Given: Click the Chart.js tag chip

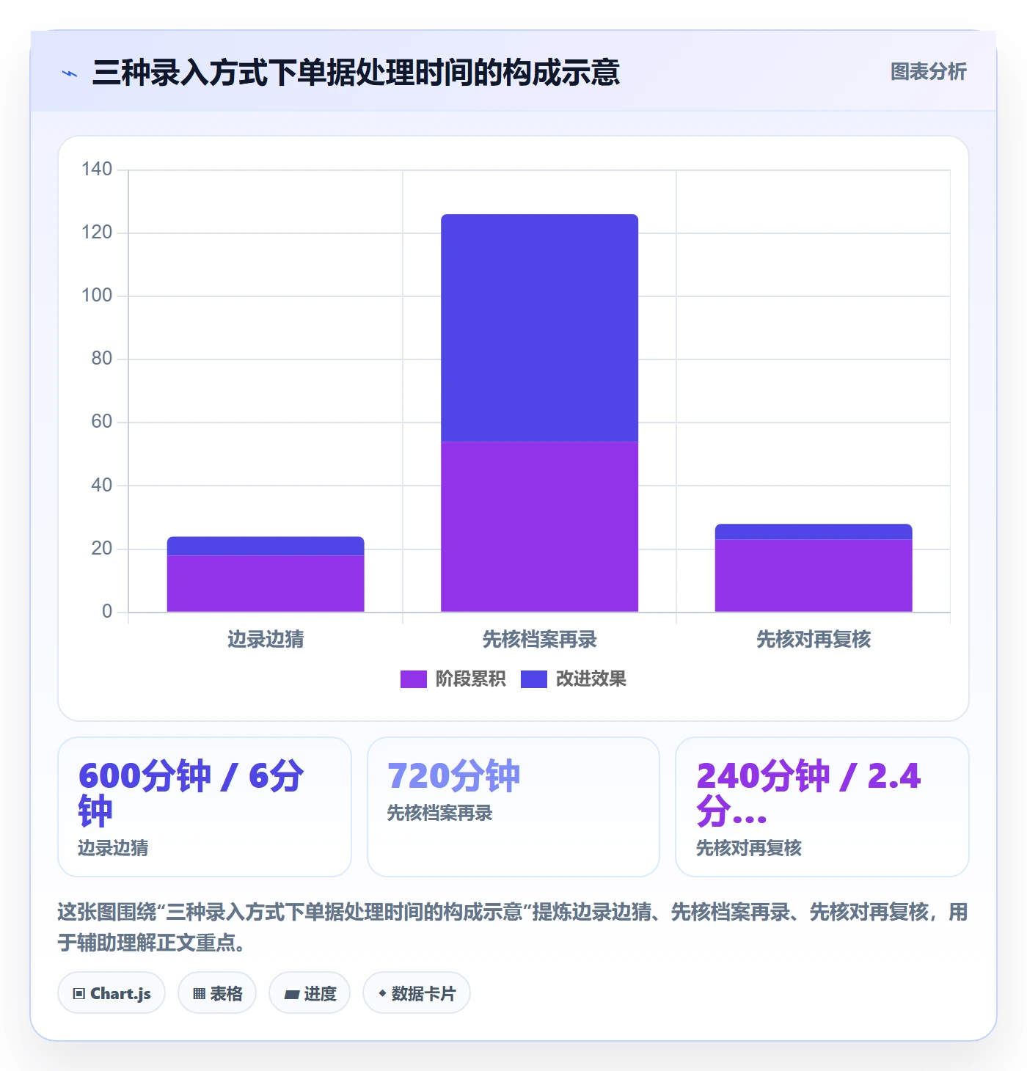Looking at the screenshot, I should (112, 993).
